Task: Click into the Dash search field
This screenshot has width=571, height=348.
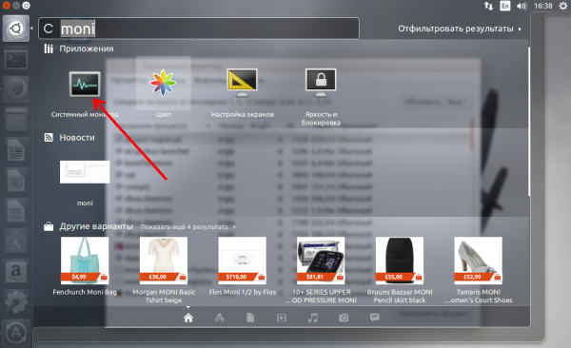Action: tap(199, 29)
